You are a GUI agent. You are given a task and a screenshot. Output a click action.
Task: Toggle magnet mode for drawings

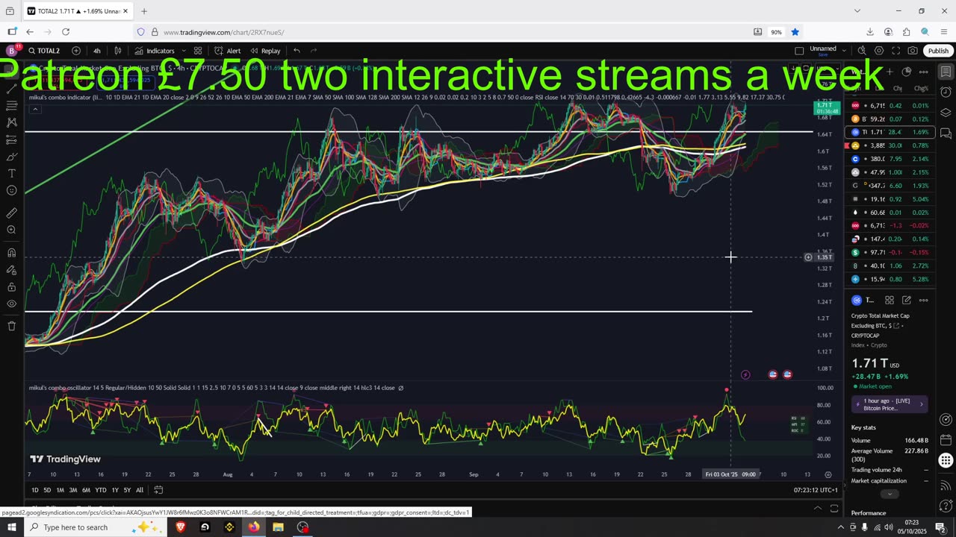pyautogui.click(x=11, y=253)
